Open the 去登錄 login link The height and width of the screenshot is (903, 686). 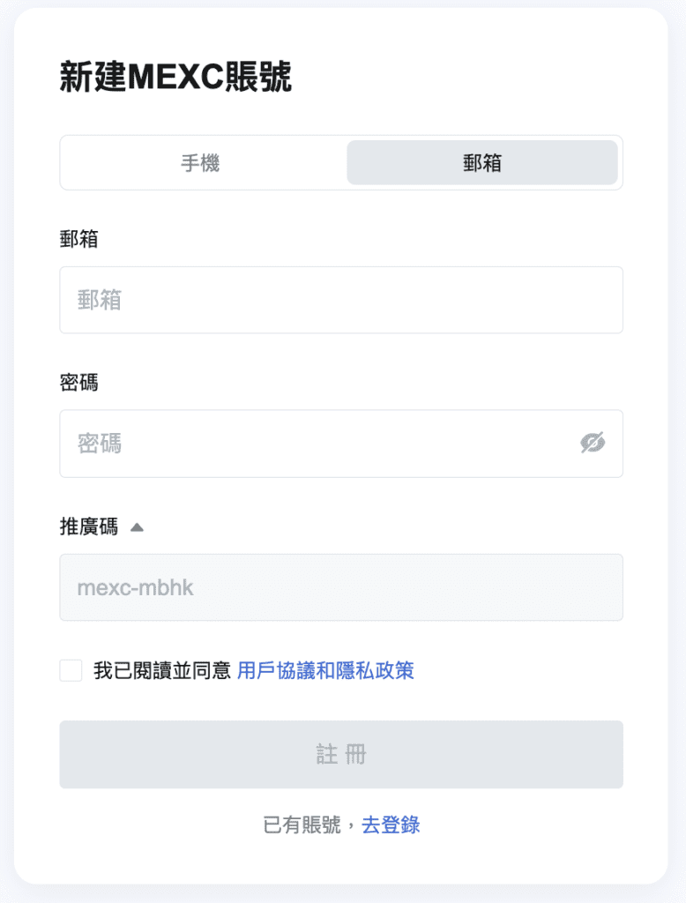[391, 825]
